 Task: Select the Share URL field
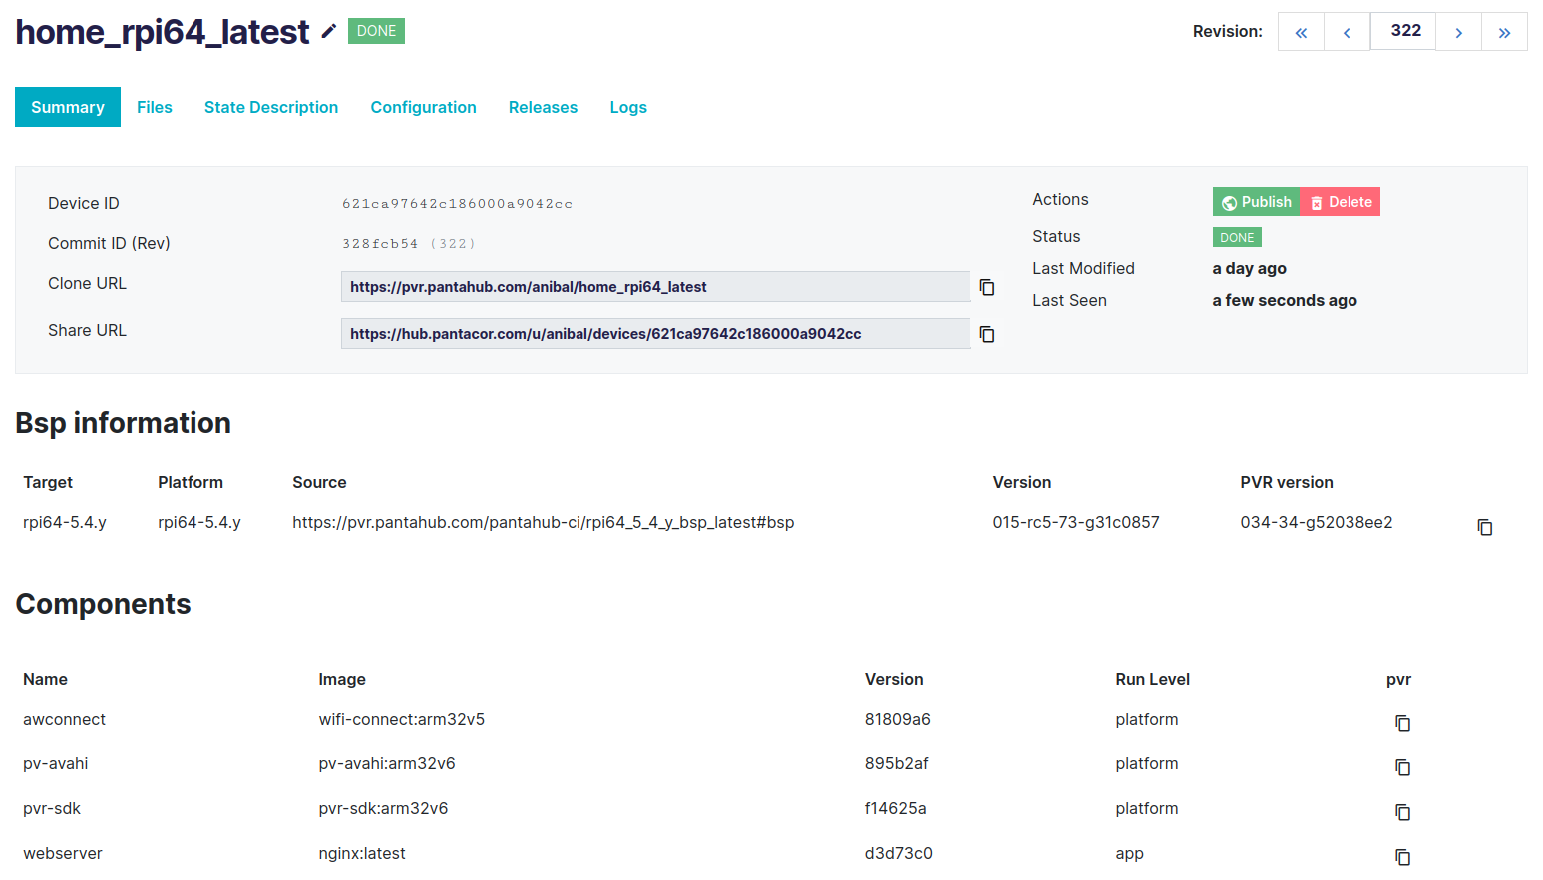point(655,334)
